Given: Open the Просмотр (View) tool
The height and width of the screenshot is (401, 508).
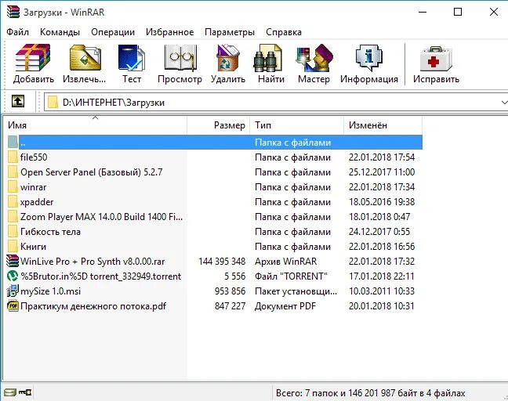Looking at the screenshot, I should tap(180, 58).
